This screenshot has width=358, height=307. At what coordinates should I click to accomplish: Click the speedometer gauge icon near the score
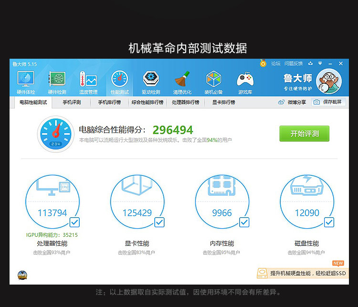click(x=56, y=134)
